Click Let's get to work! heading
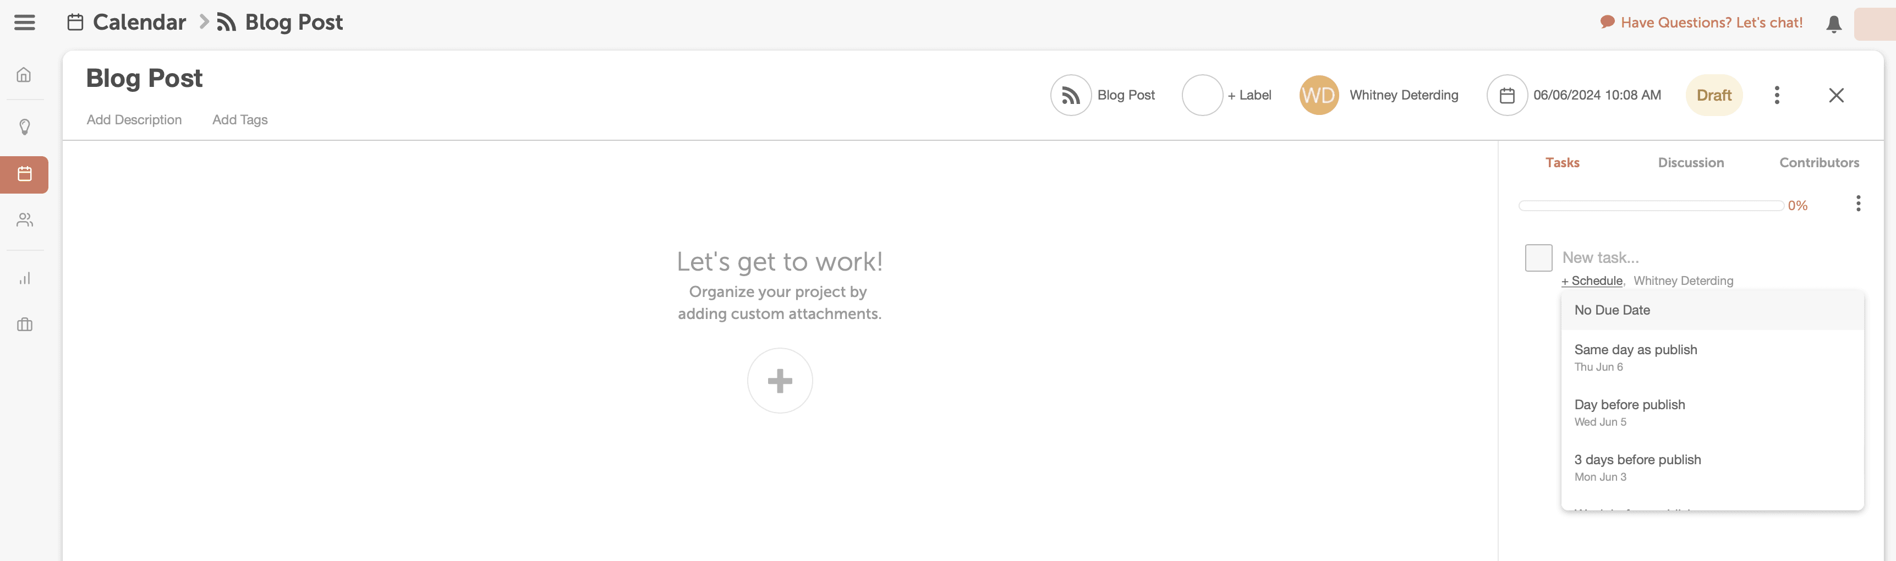 (x=780, y=261)
